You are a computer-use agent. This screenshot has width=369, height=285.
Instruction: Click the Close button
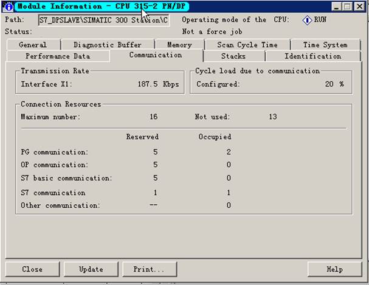[x=32, y=269]
